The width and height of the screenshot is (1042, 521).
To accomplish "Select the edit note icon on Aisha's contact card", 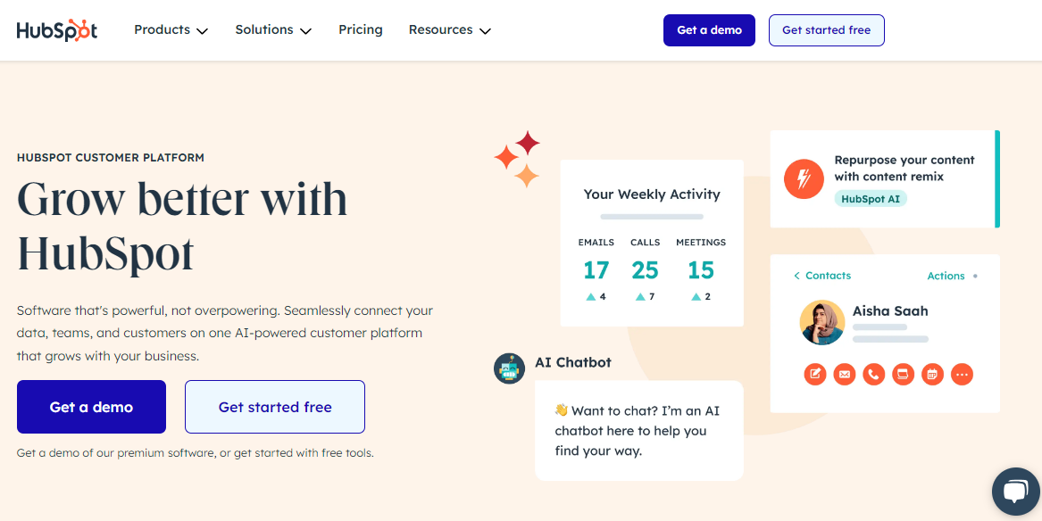I will click(x=814, y=374).
